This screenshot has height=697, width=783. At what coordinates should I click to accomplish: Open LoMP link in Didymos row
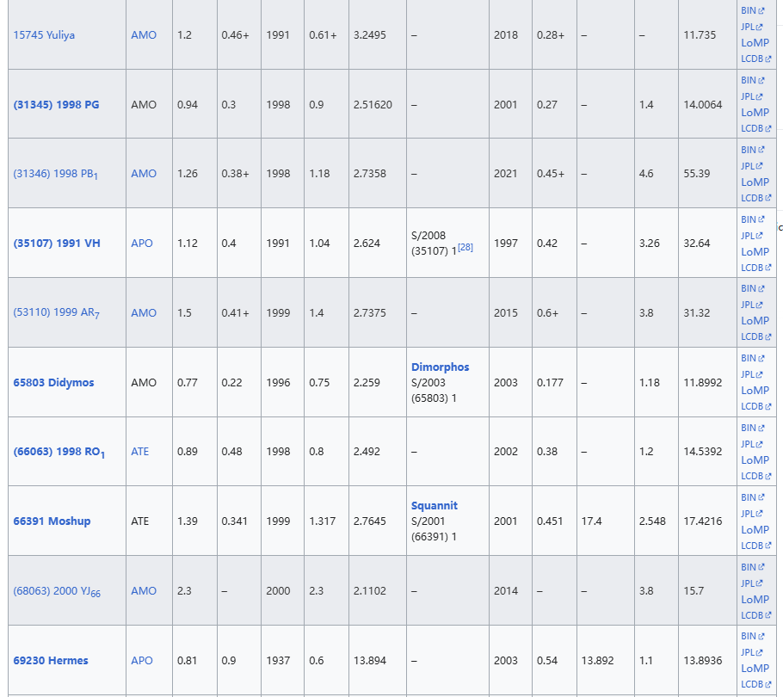coord(755,390)
